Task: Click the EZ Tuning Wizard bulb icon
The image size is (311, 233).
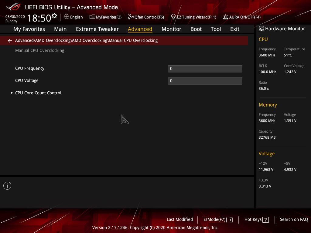Action: tap(173, 17)
